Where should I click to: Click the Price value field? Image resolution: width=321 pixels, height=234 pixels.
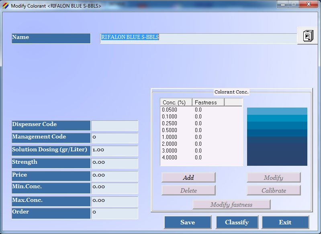[114, 176]
